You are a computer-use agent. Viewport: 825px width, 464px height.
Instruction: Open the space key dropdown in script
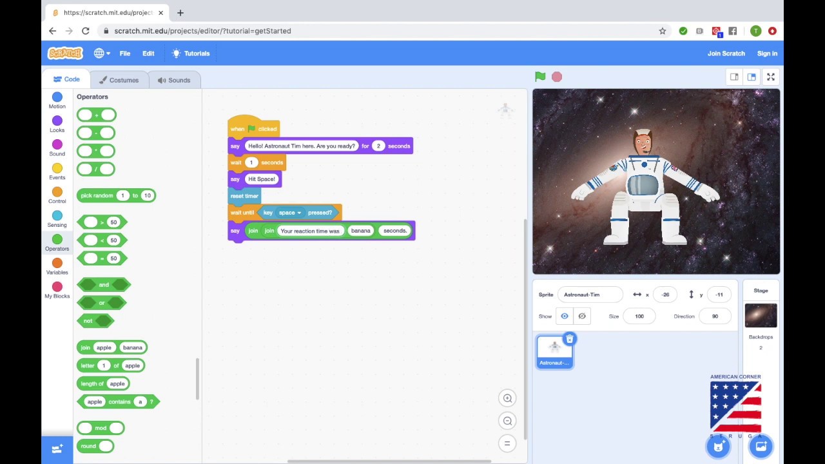[x=290, y=213]
